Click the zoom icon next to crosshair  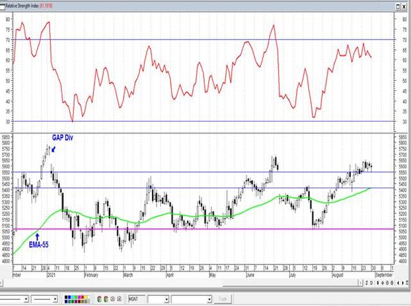387,283
